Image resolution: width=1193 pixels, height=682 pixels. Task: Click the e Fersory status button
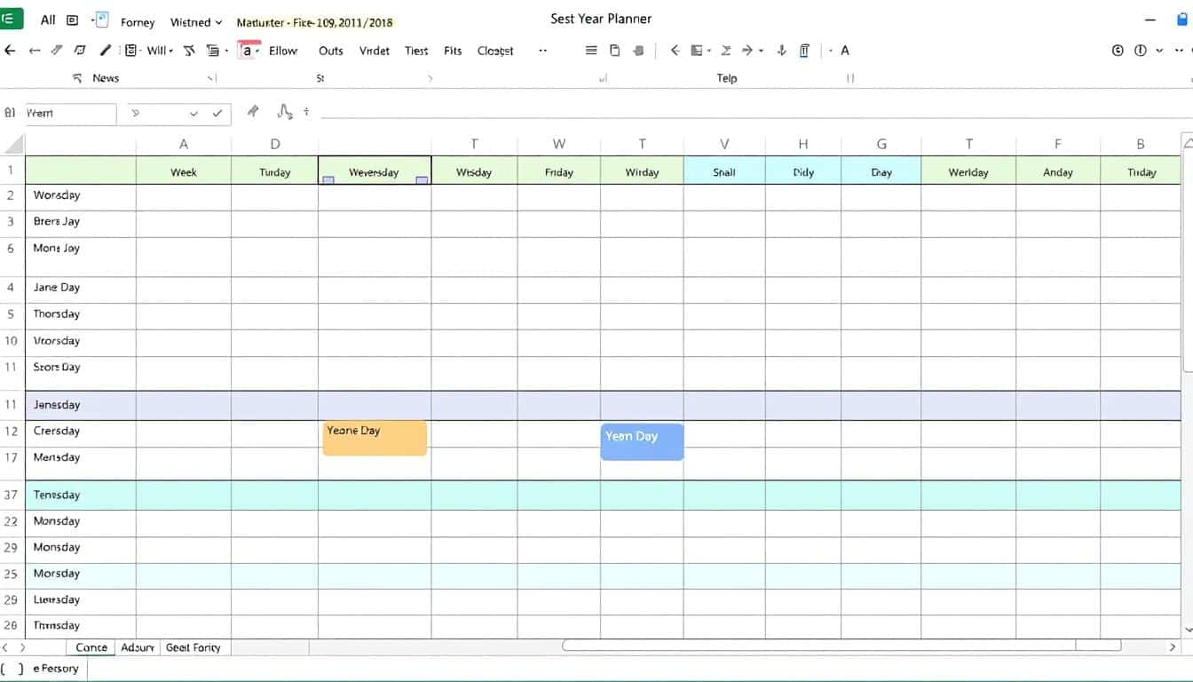tap(56, 669)
